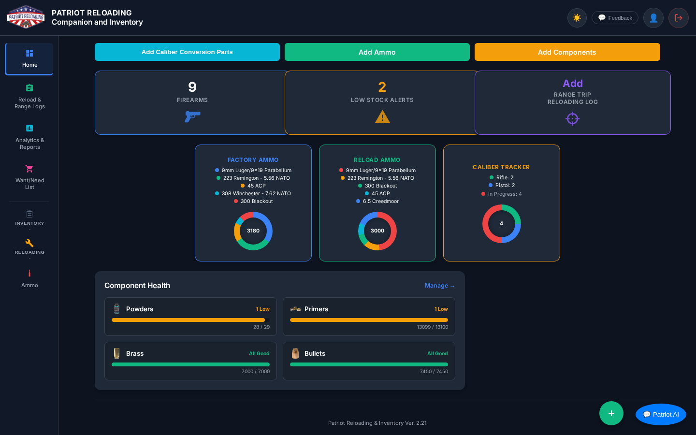
Task: Click the blue pistol icon
Action: pos(192,116)
